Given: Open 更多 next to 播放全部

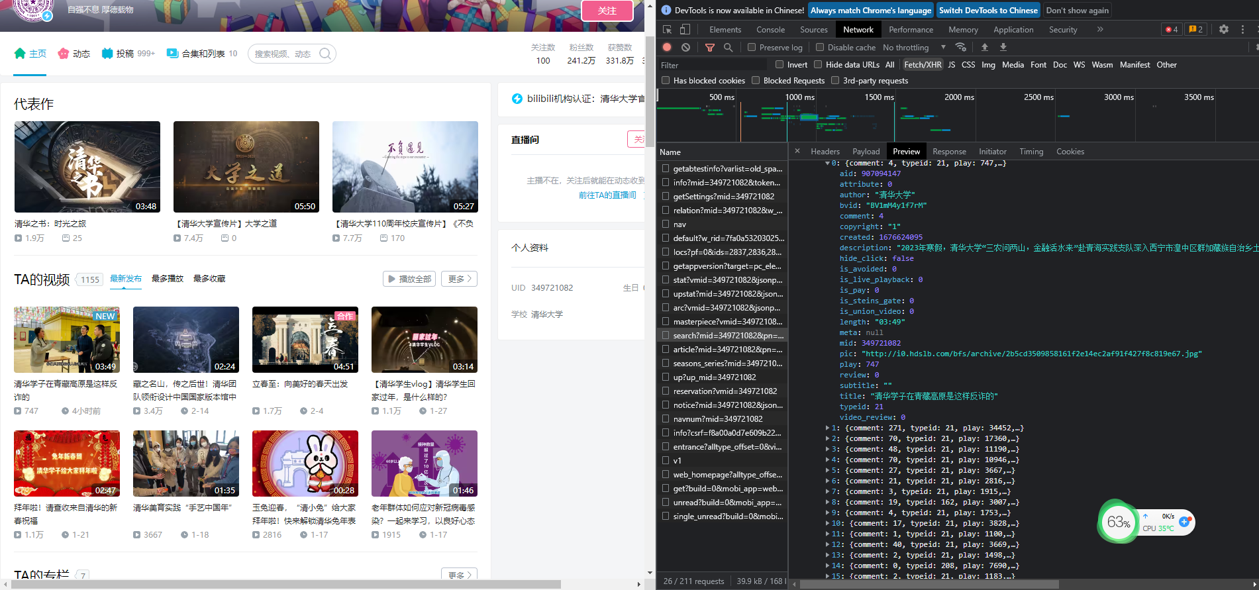Looking at the screenshot, I should pyautogui.click(x=459, y=279).
